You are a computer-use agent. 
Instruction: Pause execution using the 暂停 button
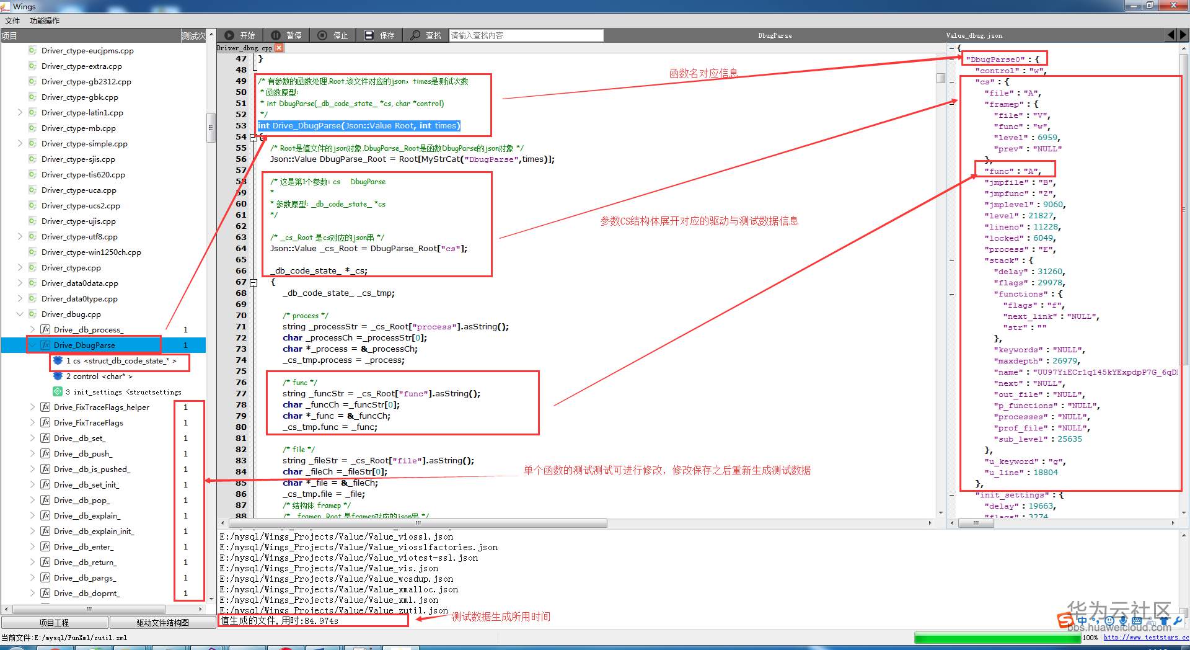[x=286, y=35]
